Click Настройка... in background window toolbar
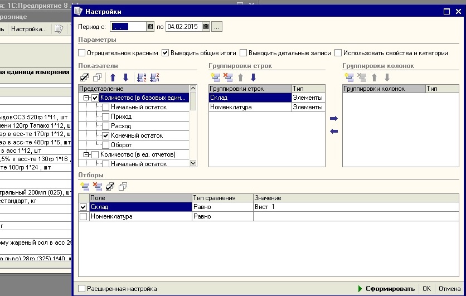466x296 pixels. coord(29,29)
